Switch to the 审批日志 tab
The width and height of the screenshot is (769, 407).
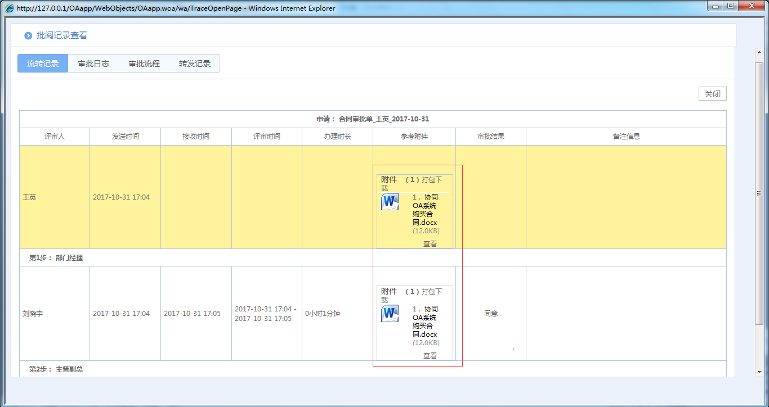point(93,64)
